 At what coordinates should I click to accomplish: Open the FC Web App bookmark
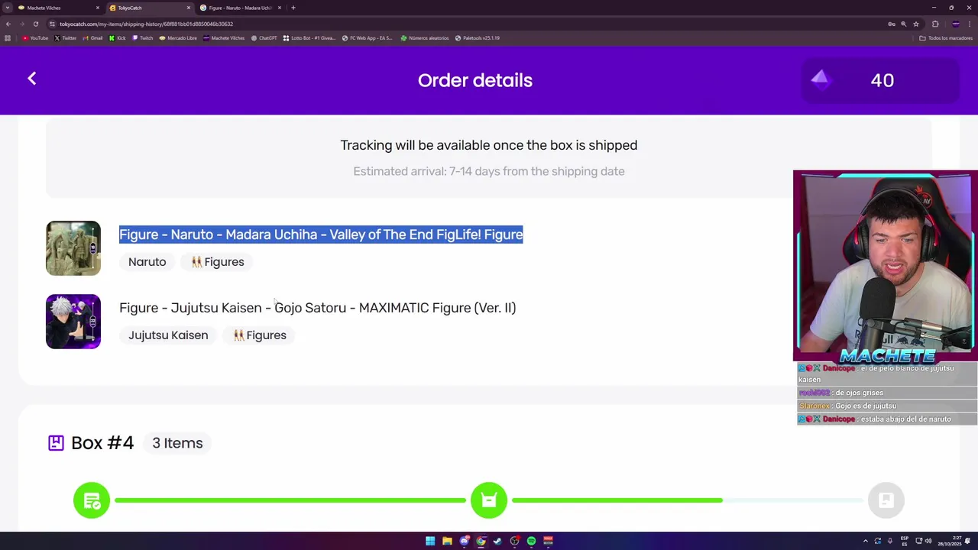click(367, 38)
